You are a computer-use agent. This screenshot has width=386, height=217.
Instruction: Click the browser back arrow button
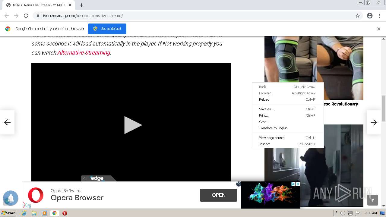7,16
